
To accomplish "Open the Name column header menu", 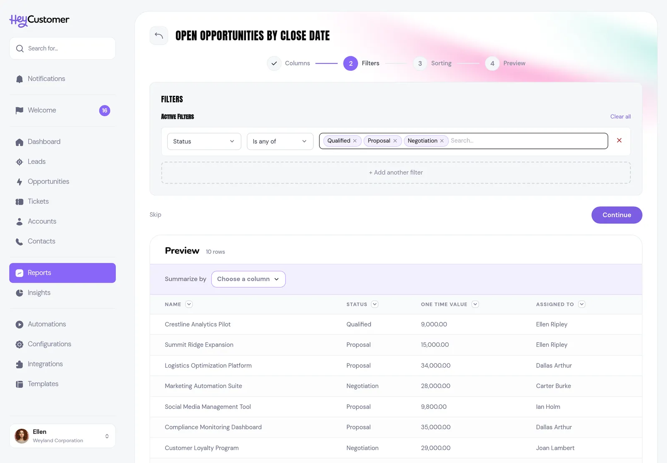I will (x=189, y=304).
